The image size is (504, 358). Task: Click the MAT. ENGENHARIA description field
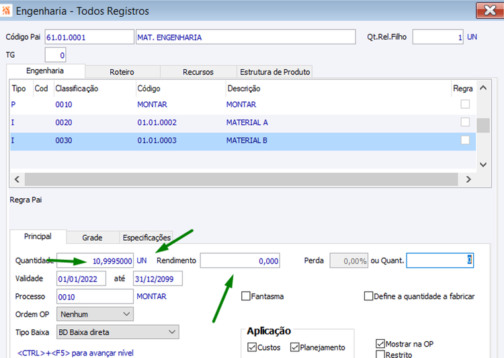245,37
